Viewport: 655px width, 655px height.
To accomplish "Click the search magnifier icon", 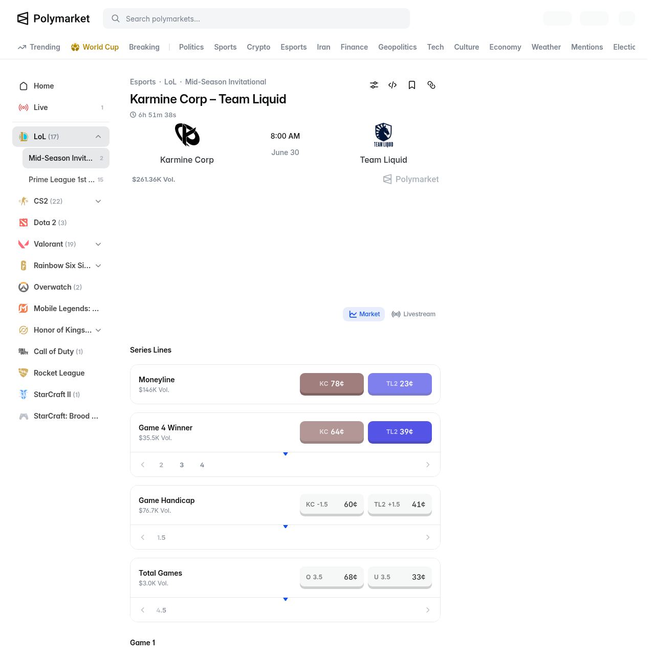I will click(116, 18).
